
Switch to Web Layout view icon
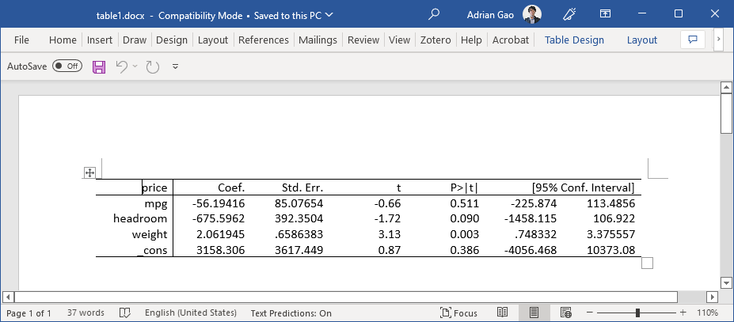(566, 313)
